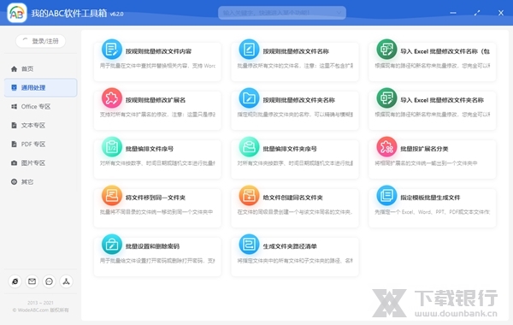Screen dimensions: 513x325
Task: Click the 批量按扩展名分类 icon
Action: tap(386, 147)
